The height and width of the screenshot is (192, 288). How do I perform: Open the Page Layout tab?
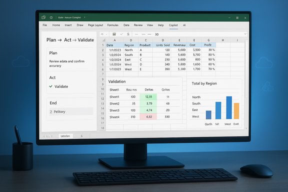pyautogui.click(x=95, y=25)
